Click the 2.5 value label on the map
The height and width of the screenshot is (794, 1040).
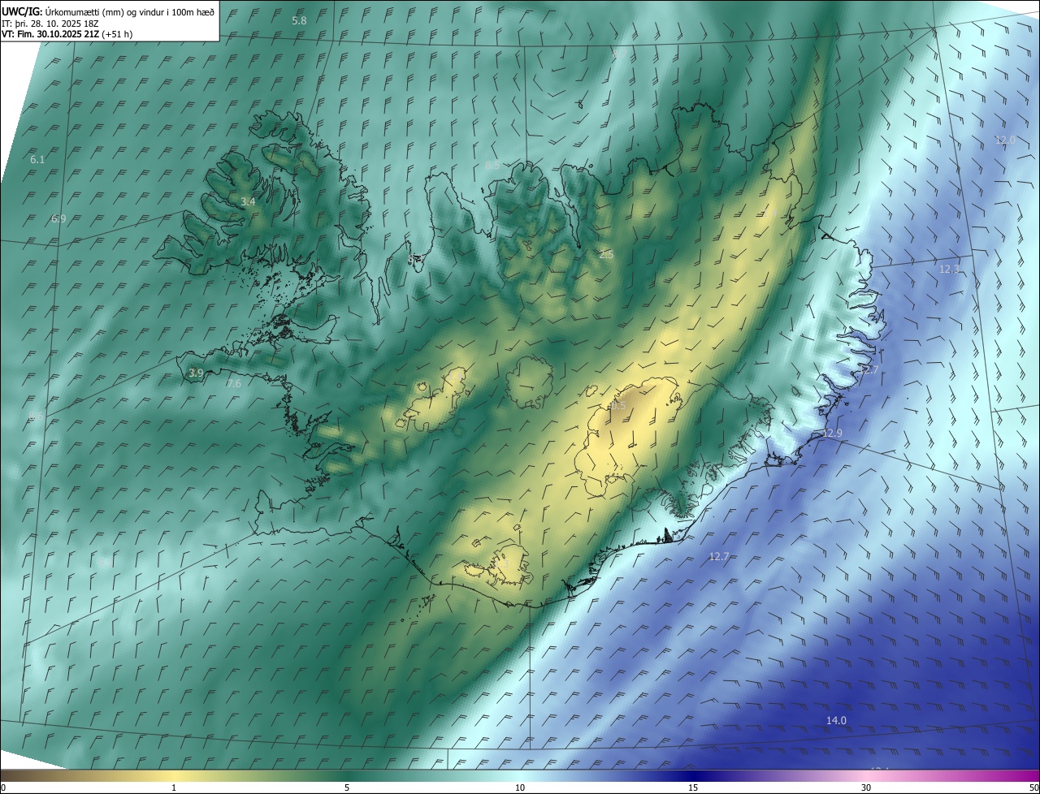606,255
